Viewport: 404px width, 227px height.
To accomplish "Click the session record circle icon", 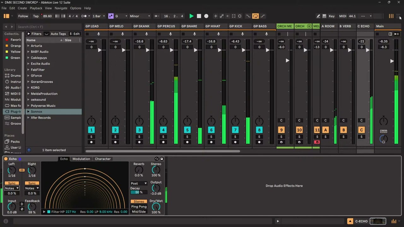I will click(240, 16).
